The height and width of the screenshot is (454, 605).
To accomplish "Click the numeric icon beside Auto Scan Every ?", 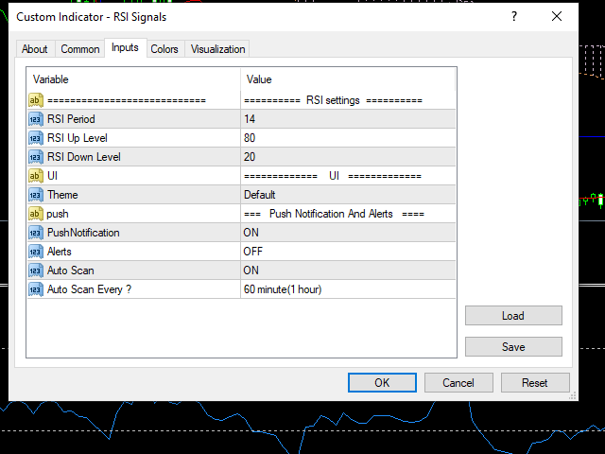I will pyautogui.click(x=36, y=289).
